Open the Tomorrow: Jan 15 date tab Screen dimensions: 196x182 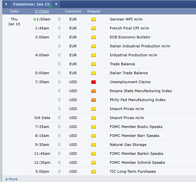pyautogui.click(x=31, y=4)
